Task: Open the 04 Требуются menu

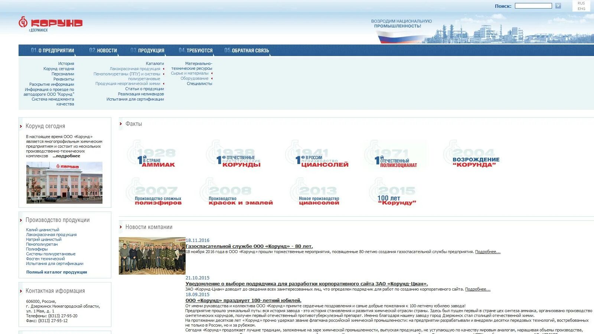Action: click(x=195, y=50)
